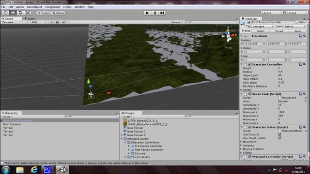
Task: Click the Play button
Action: tap(147, 13)
